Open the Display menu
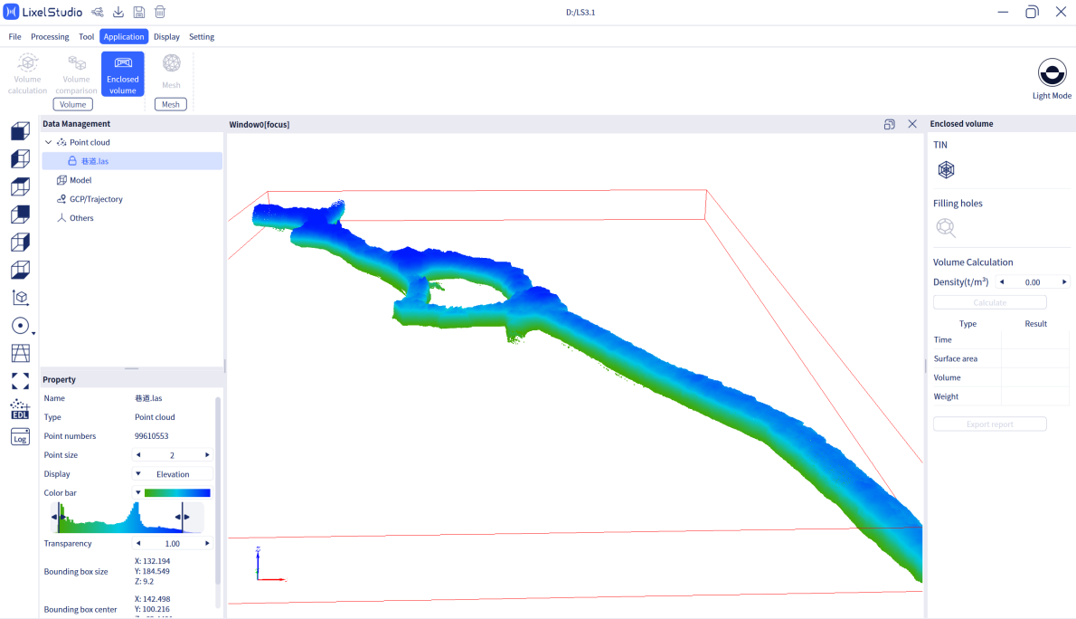Viewport: 1076px width, 619px height. [x=166, y=36]
